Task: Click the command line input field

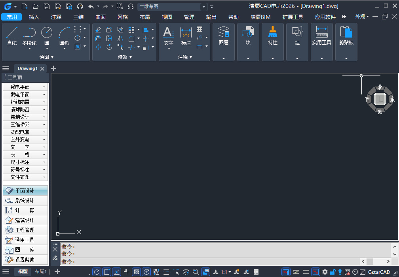Action: coord(210,262)
